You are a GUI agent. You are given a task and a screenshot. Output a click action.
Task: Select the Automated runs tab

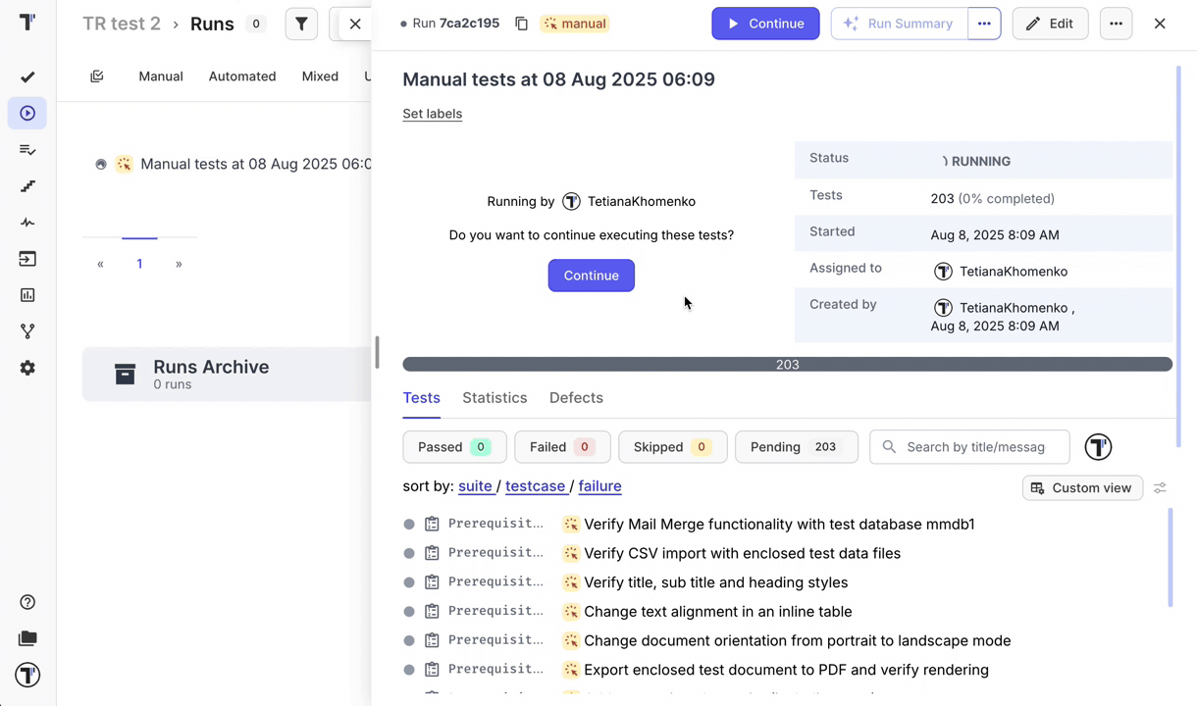242,76
